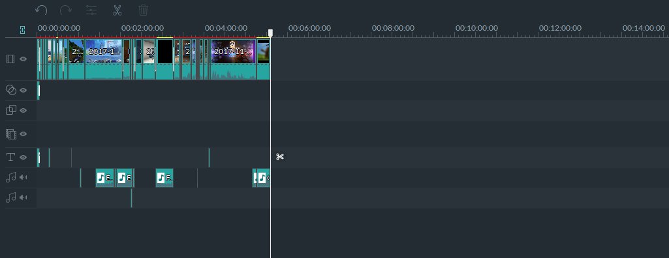Click the playhead handle on the ruler
This screenshot has width=669, height=258.
tap(270, 33)
